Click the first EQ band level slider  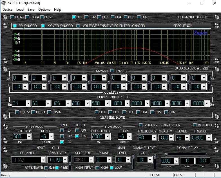click(x=30, y=82)
